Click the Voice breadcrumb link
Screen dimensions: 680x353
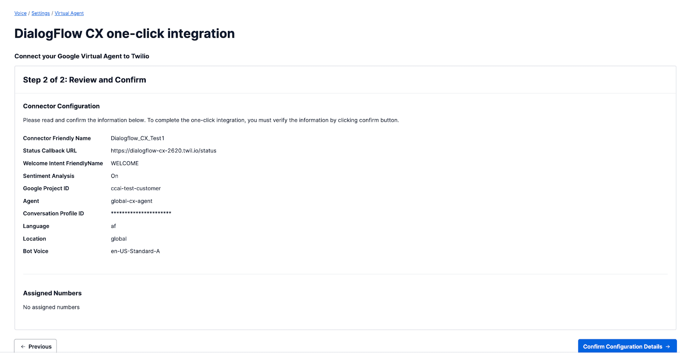coord(20,13)
